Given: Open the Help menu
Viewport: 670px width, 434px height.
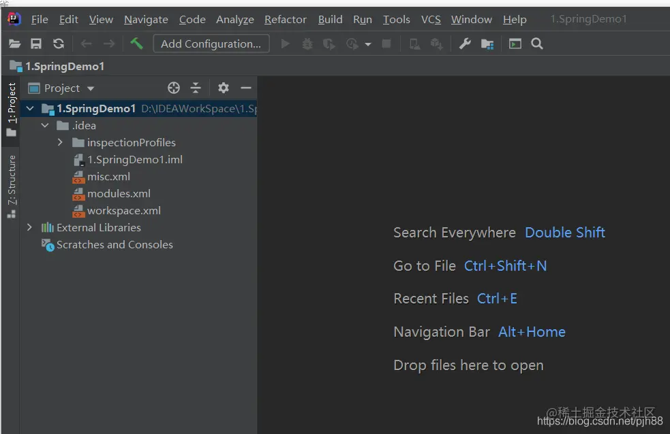Looking at the screenshot, I should coord(515,20).
